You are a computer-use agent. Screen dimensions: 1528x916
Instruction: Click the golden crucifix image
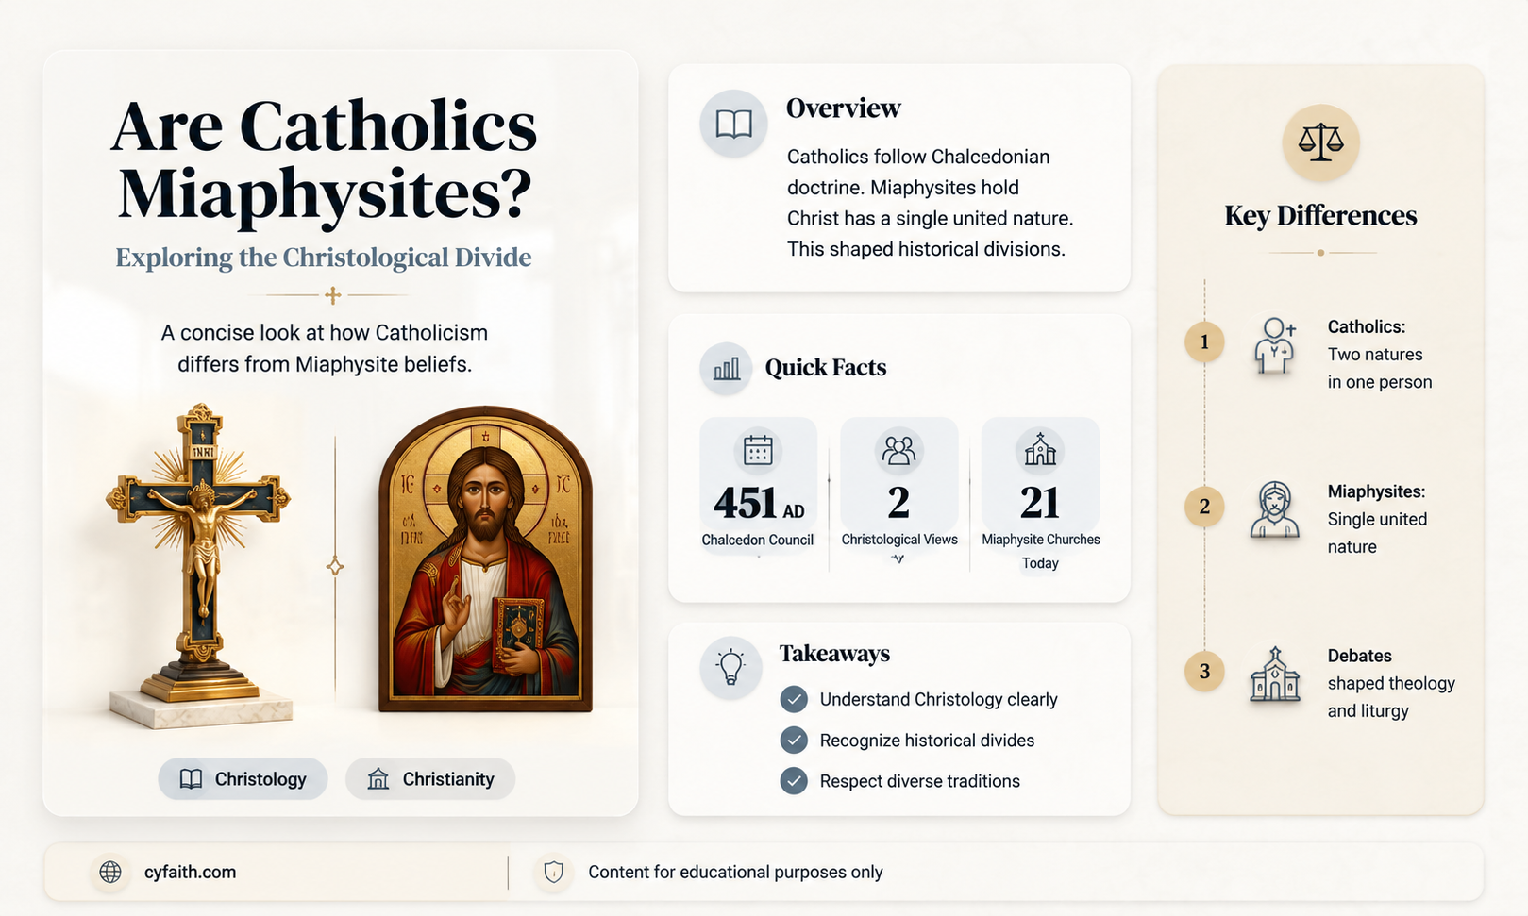pyautogui.click(x=200, y=566)
